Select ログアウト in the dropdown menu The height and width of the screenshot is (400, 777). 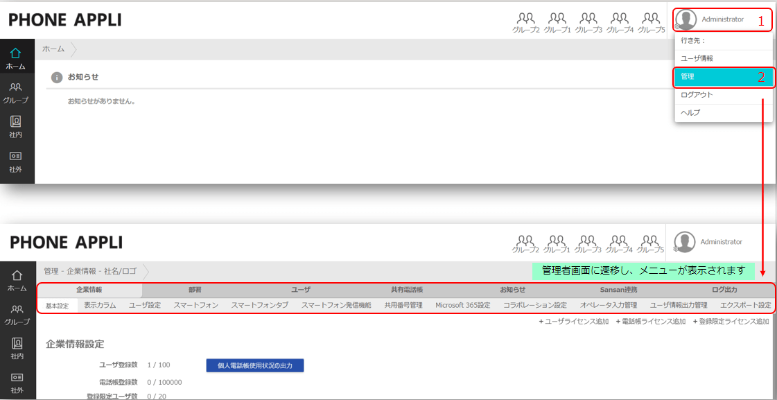click(x=724, y=95)
